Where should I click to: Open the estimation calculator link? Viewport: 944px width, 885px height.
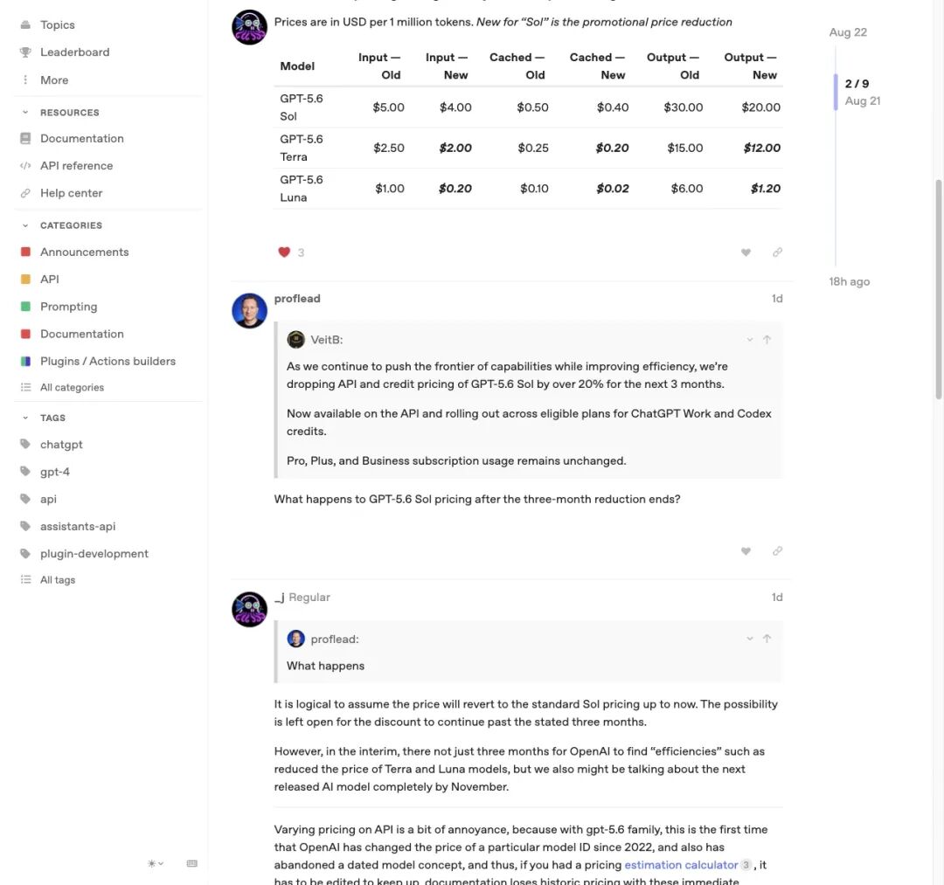point(681,865)
